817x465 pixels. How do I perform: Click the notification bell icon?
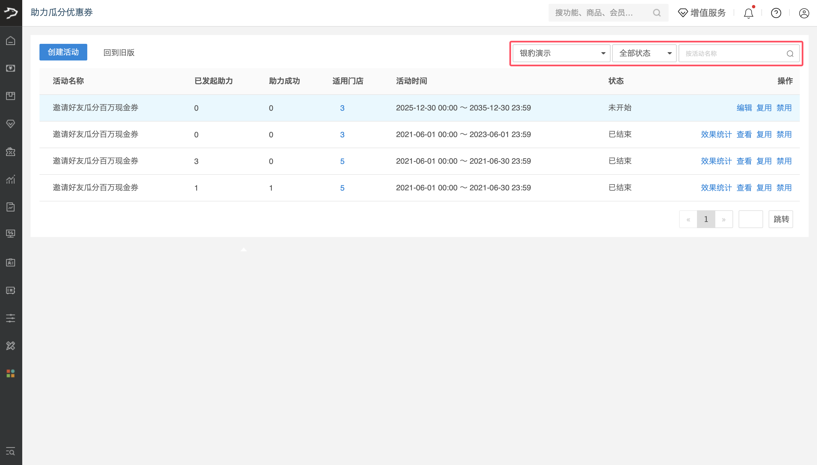[x=748, y=13]
